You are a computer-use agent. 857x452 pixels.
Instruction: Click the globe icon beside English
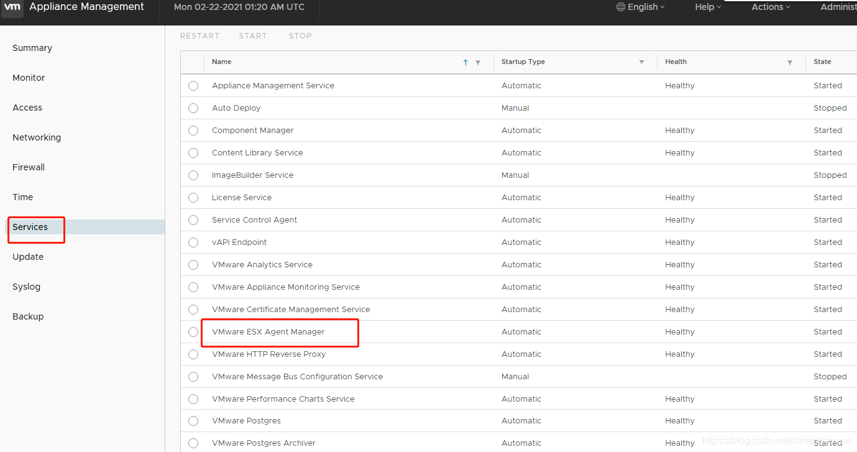[x=620, y=7]
